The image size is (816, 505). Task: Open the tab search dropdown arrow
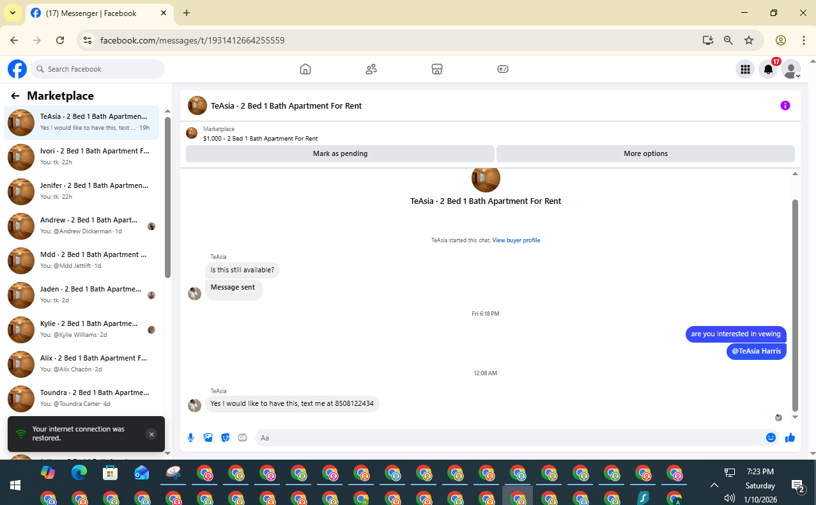tap(12, 13)
